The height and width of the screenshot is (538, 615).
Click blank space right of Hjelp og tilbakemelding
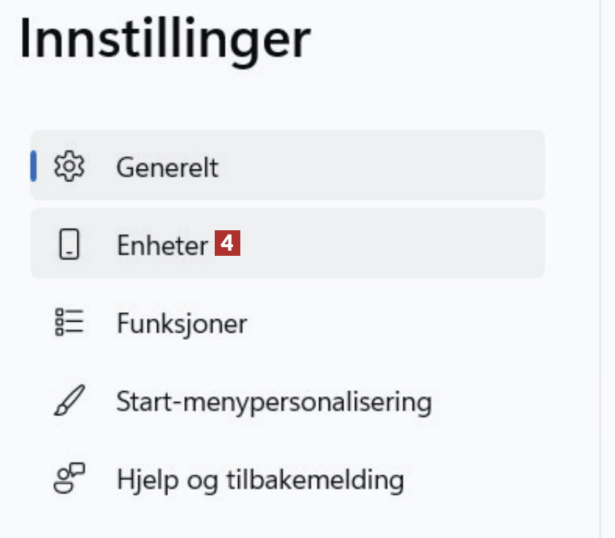coord(482,480)
